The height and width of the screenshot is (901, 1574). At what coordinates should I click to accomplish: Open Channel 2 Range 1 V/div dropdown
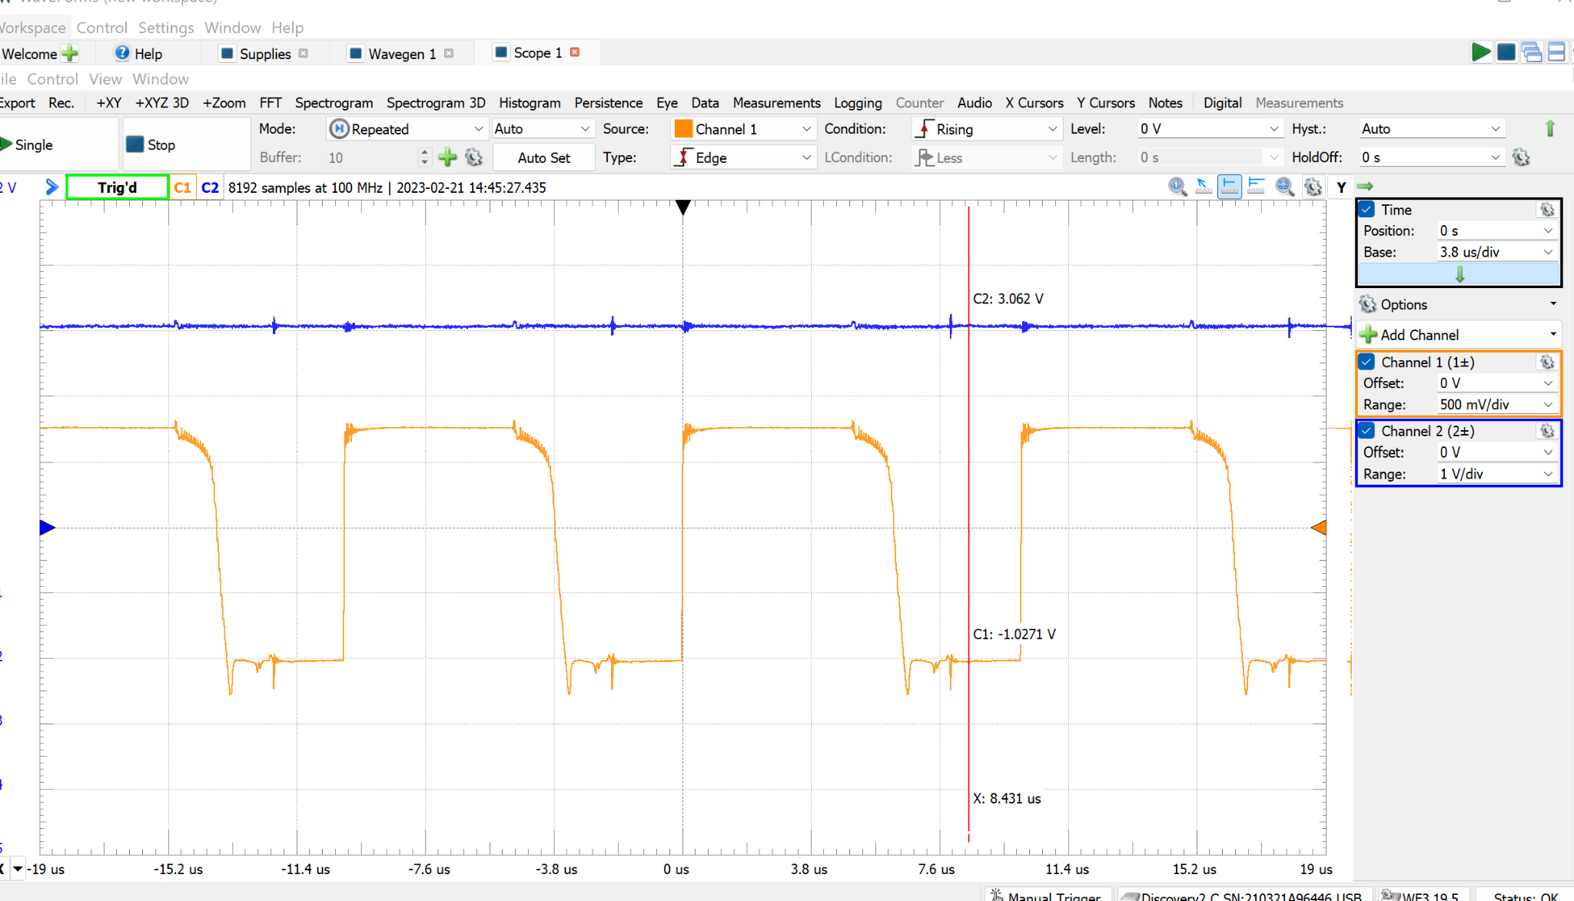point(1497,474)
